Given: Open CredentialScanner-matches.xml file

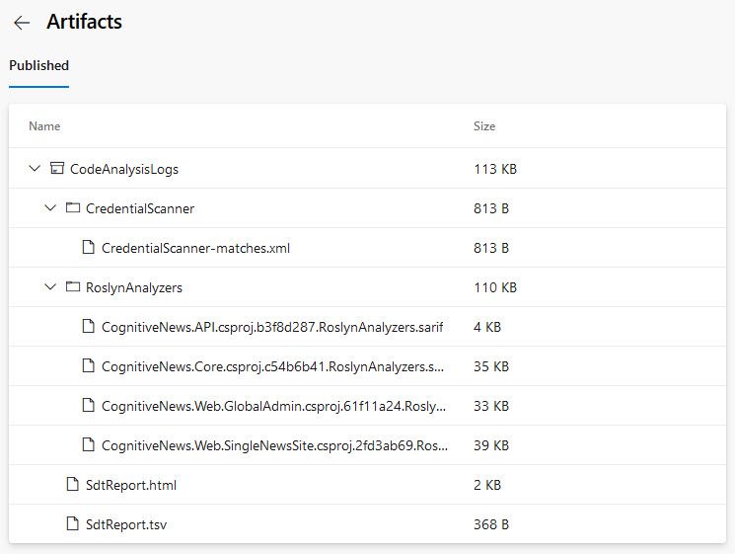Looking at the screenshot, I should 195,248.
